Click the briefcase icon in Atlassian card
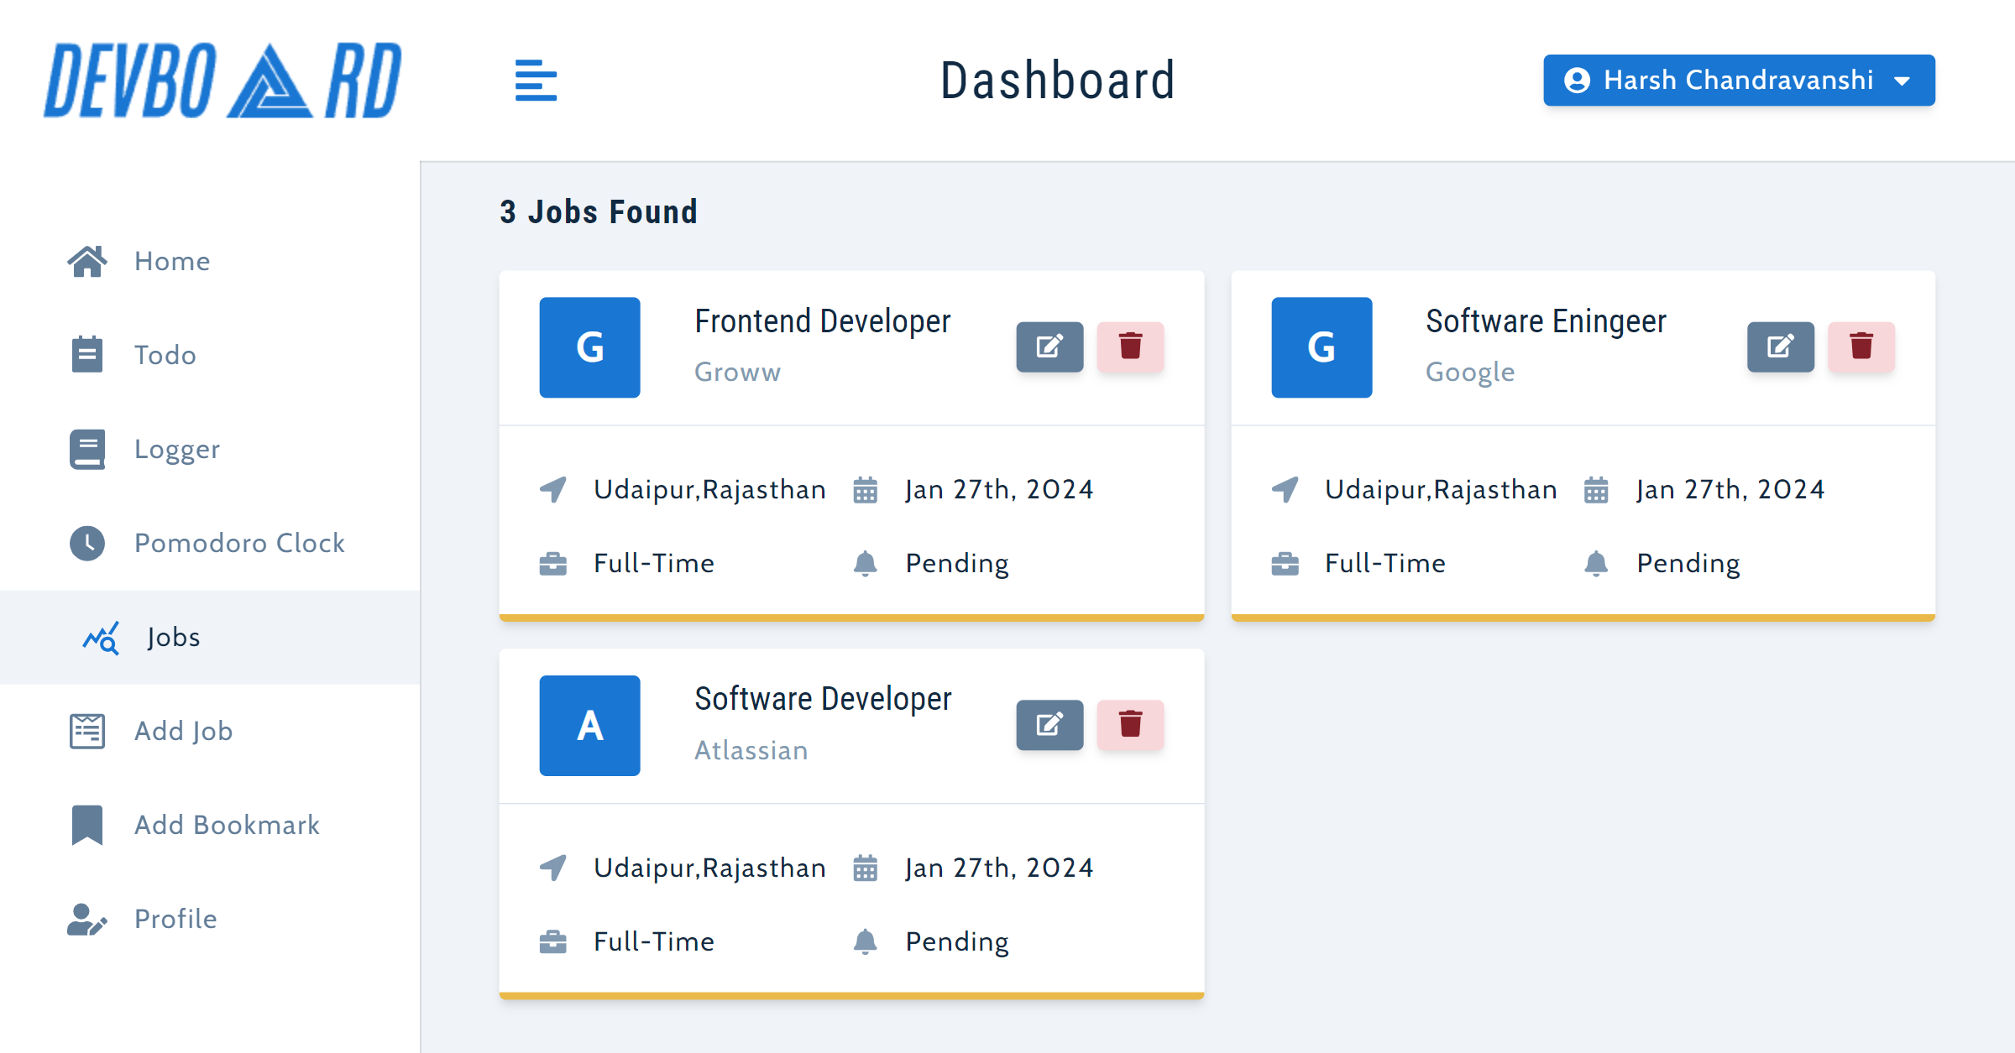The image size is (2015, 1053). (553, 942)
